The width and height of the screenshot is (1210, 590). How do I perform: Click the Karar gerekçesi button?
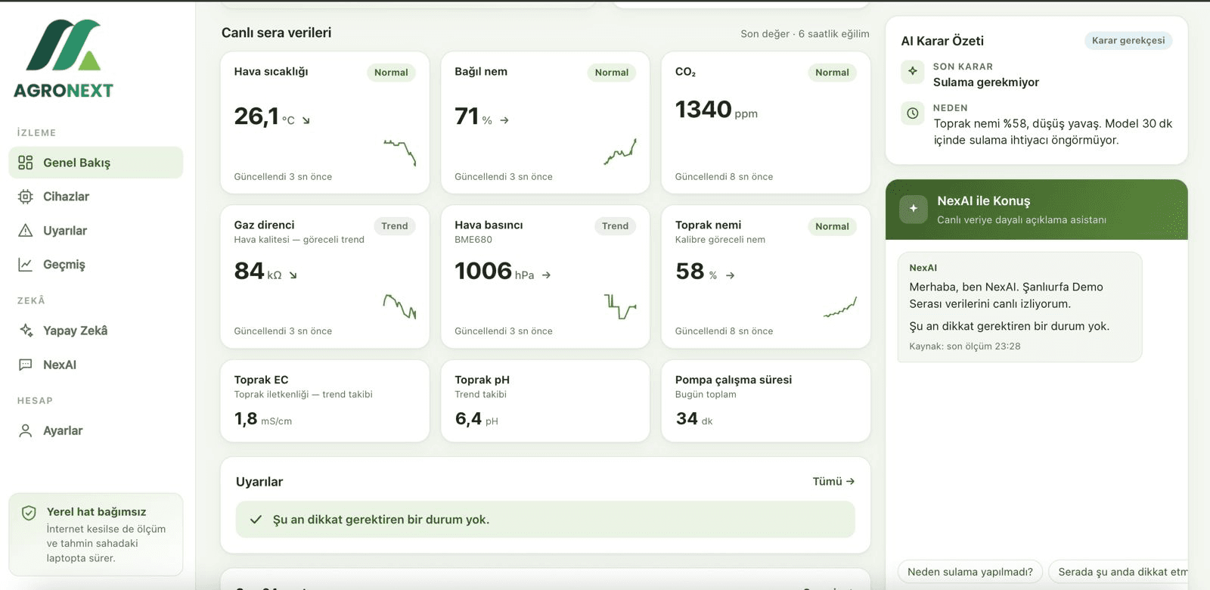coord(1128,41)
